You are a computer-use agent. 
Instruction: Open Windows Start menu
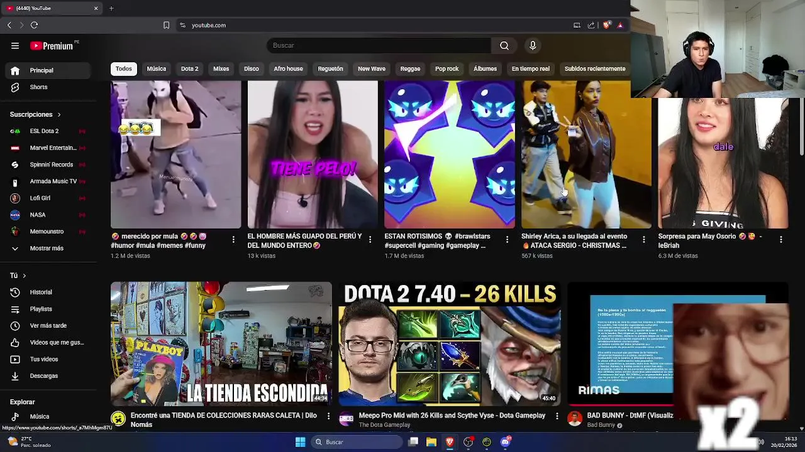300,442
